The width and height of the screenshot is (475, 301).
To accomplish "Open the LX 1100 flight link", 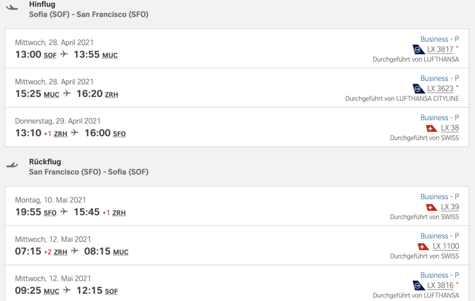I will (x=446, y=247).
